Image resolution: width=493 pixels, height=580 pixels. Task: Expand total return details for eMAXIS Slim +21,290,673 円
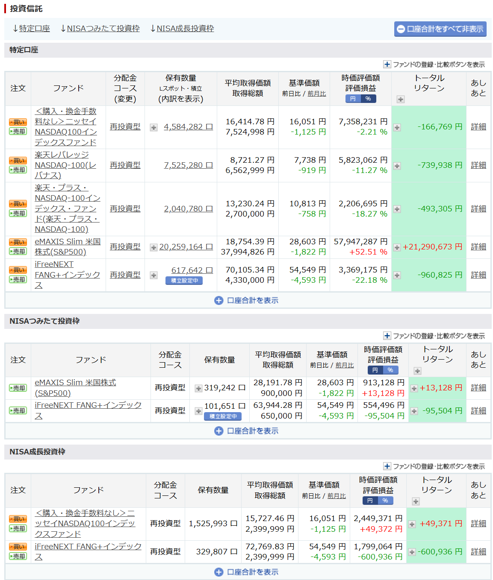pos(397,247)
